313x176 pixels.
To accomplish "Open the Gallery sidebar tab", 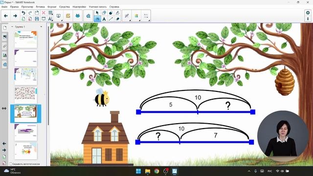I will point(5,37).
